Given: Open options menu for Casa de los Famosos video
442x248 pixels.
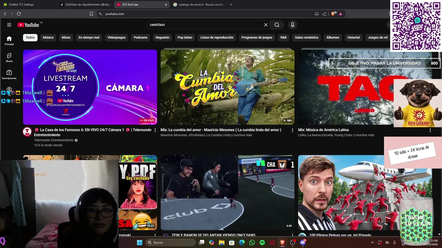Looking at the screenshot, I should pyautogui.click(x=155, y=130).
